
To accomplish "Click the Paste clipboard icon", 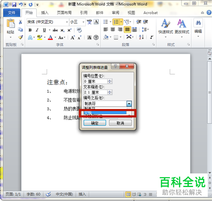I will tap(11, 23).
